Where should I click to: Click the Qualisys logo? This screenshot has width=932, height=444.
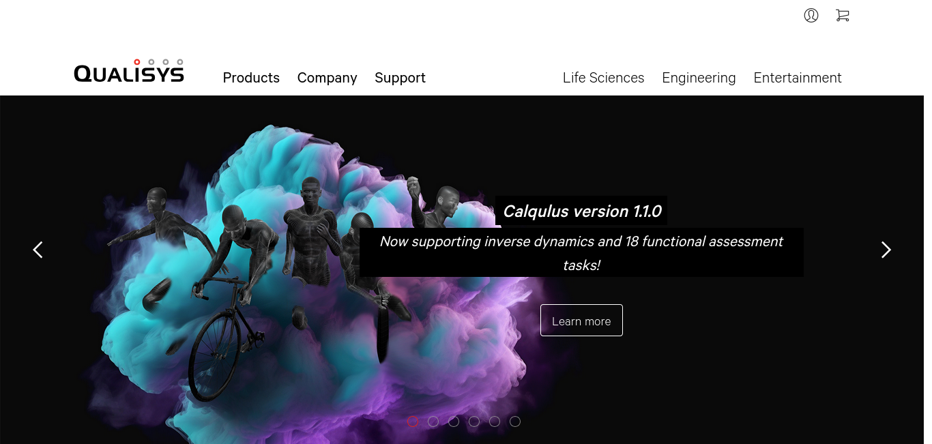129,71
